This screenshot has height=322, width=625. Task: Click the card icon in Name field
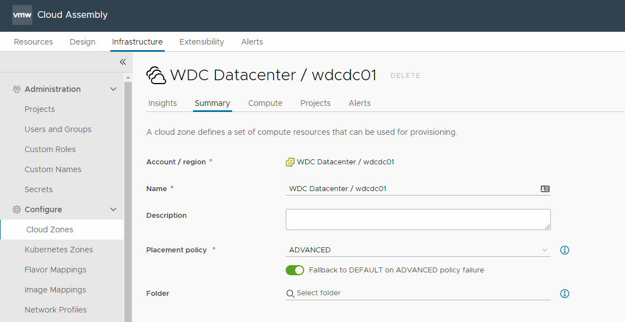tap(545, 189)
